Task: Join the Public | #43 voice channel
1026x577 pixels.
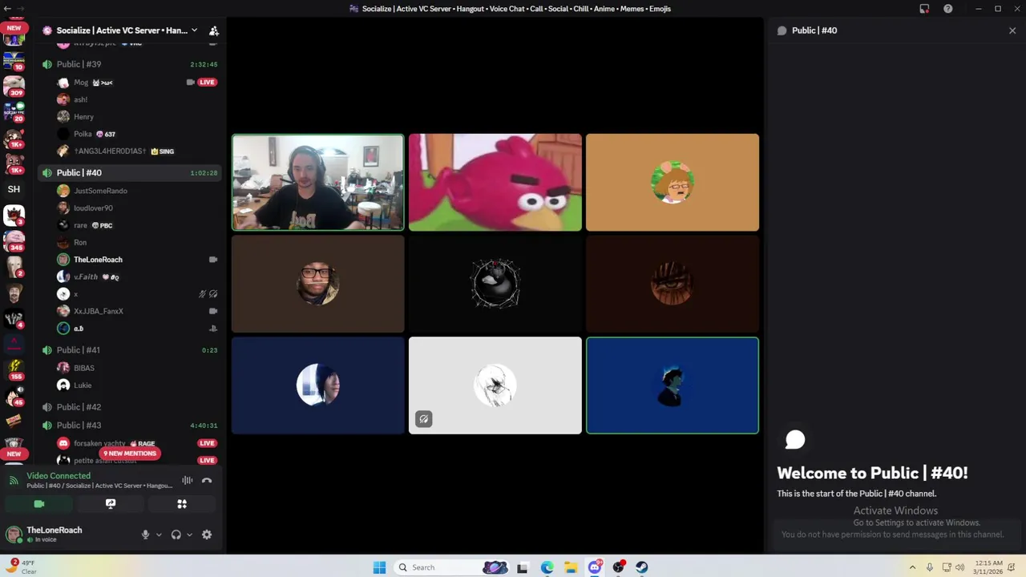Action: (x=130, y=426)
